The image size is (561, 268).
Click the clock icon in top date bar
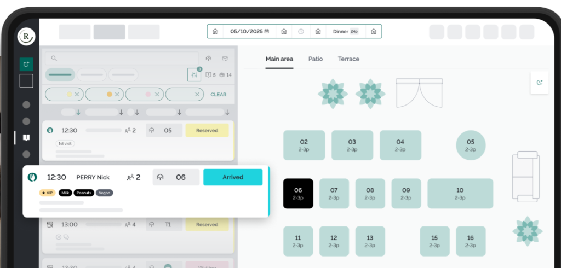point(301,32)
